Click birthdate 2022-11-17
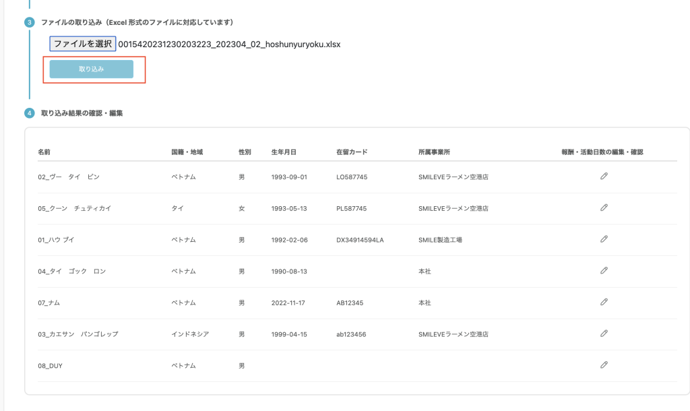The image size is (690, 411). tap(288, 303)
